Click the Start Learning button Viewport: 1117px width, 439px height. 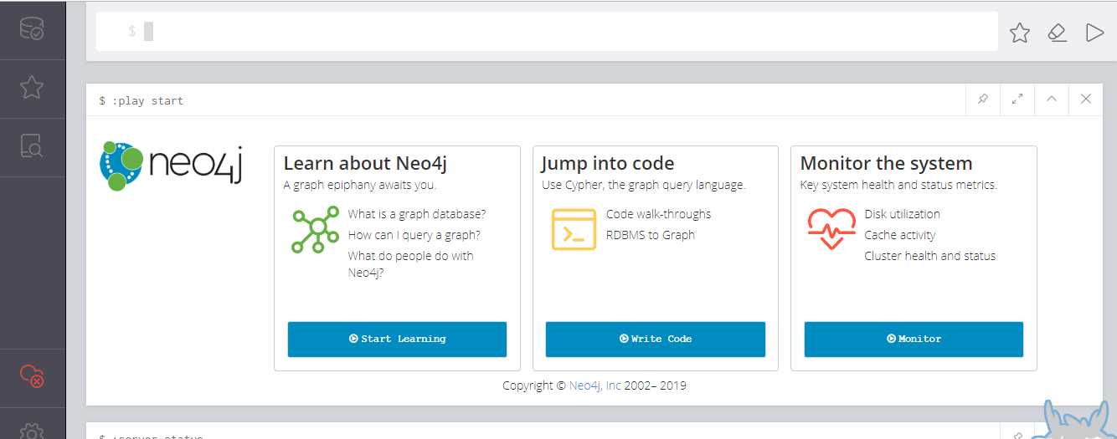point(397,339)
